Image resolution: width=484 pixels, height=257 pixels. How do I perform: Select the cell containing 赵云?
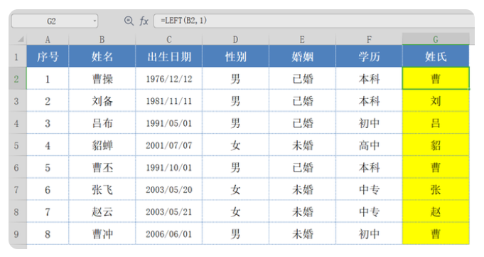(102, 211)
